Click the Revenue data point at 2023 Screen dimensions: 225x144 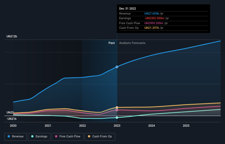pos(117,67)
